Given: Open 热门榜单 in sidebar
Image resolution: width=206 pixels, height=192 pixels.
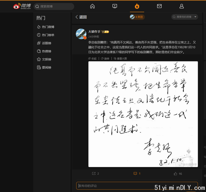Looking at the screenshot, I should (x=46, y=35).
